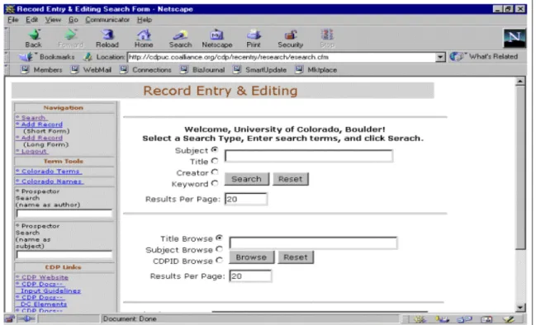The image size is (536, 325).
Task: Click the scrollbar down arrow
Action: (520, 307)
